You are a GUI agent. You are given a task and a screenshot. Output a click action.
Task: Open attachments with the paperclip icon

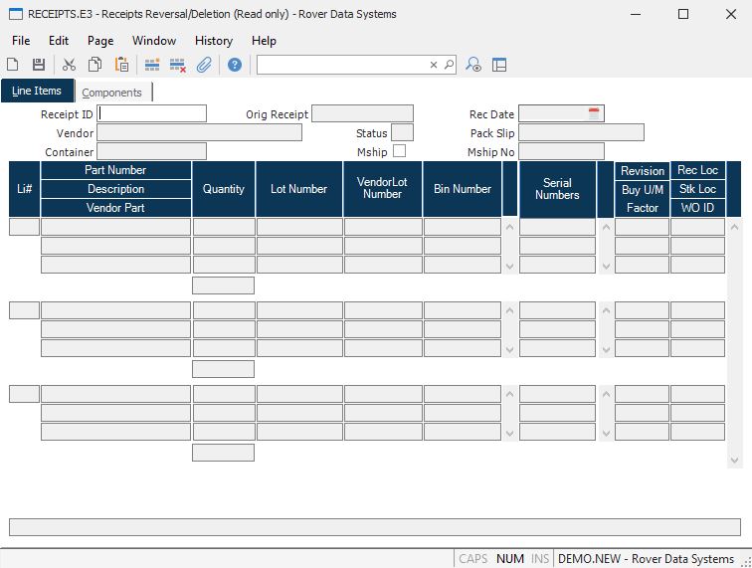click(204, 65)
